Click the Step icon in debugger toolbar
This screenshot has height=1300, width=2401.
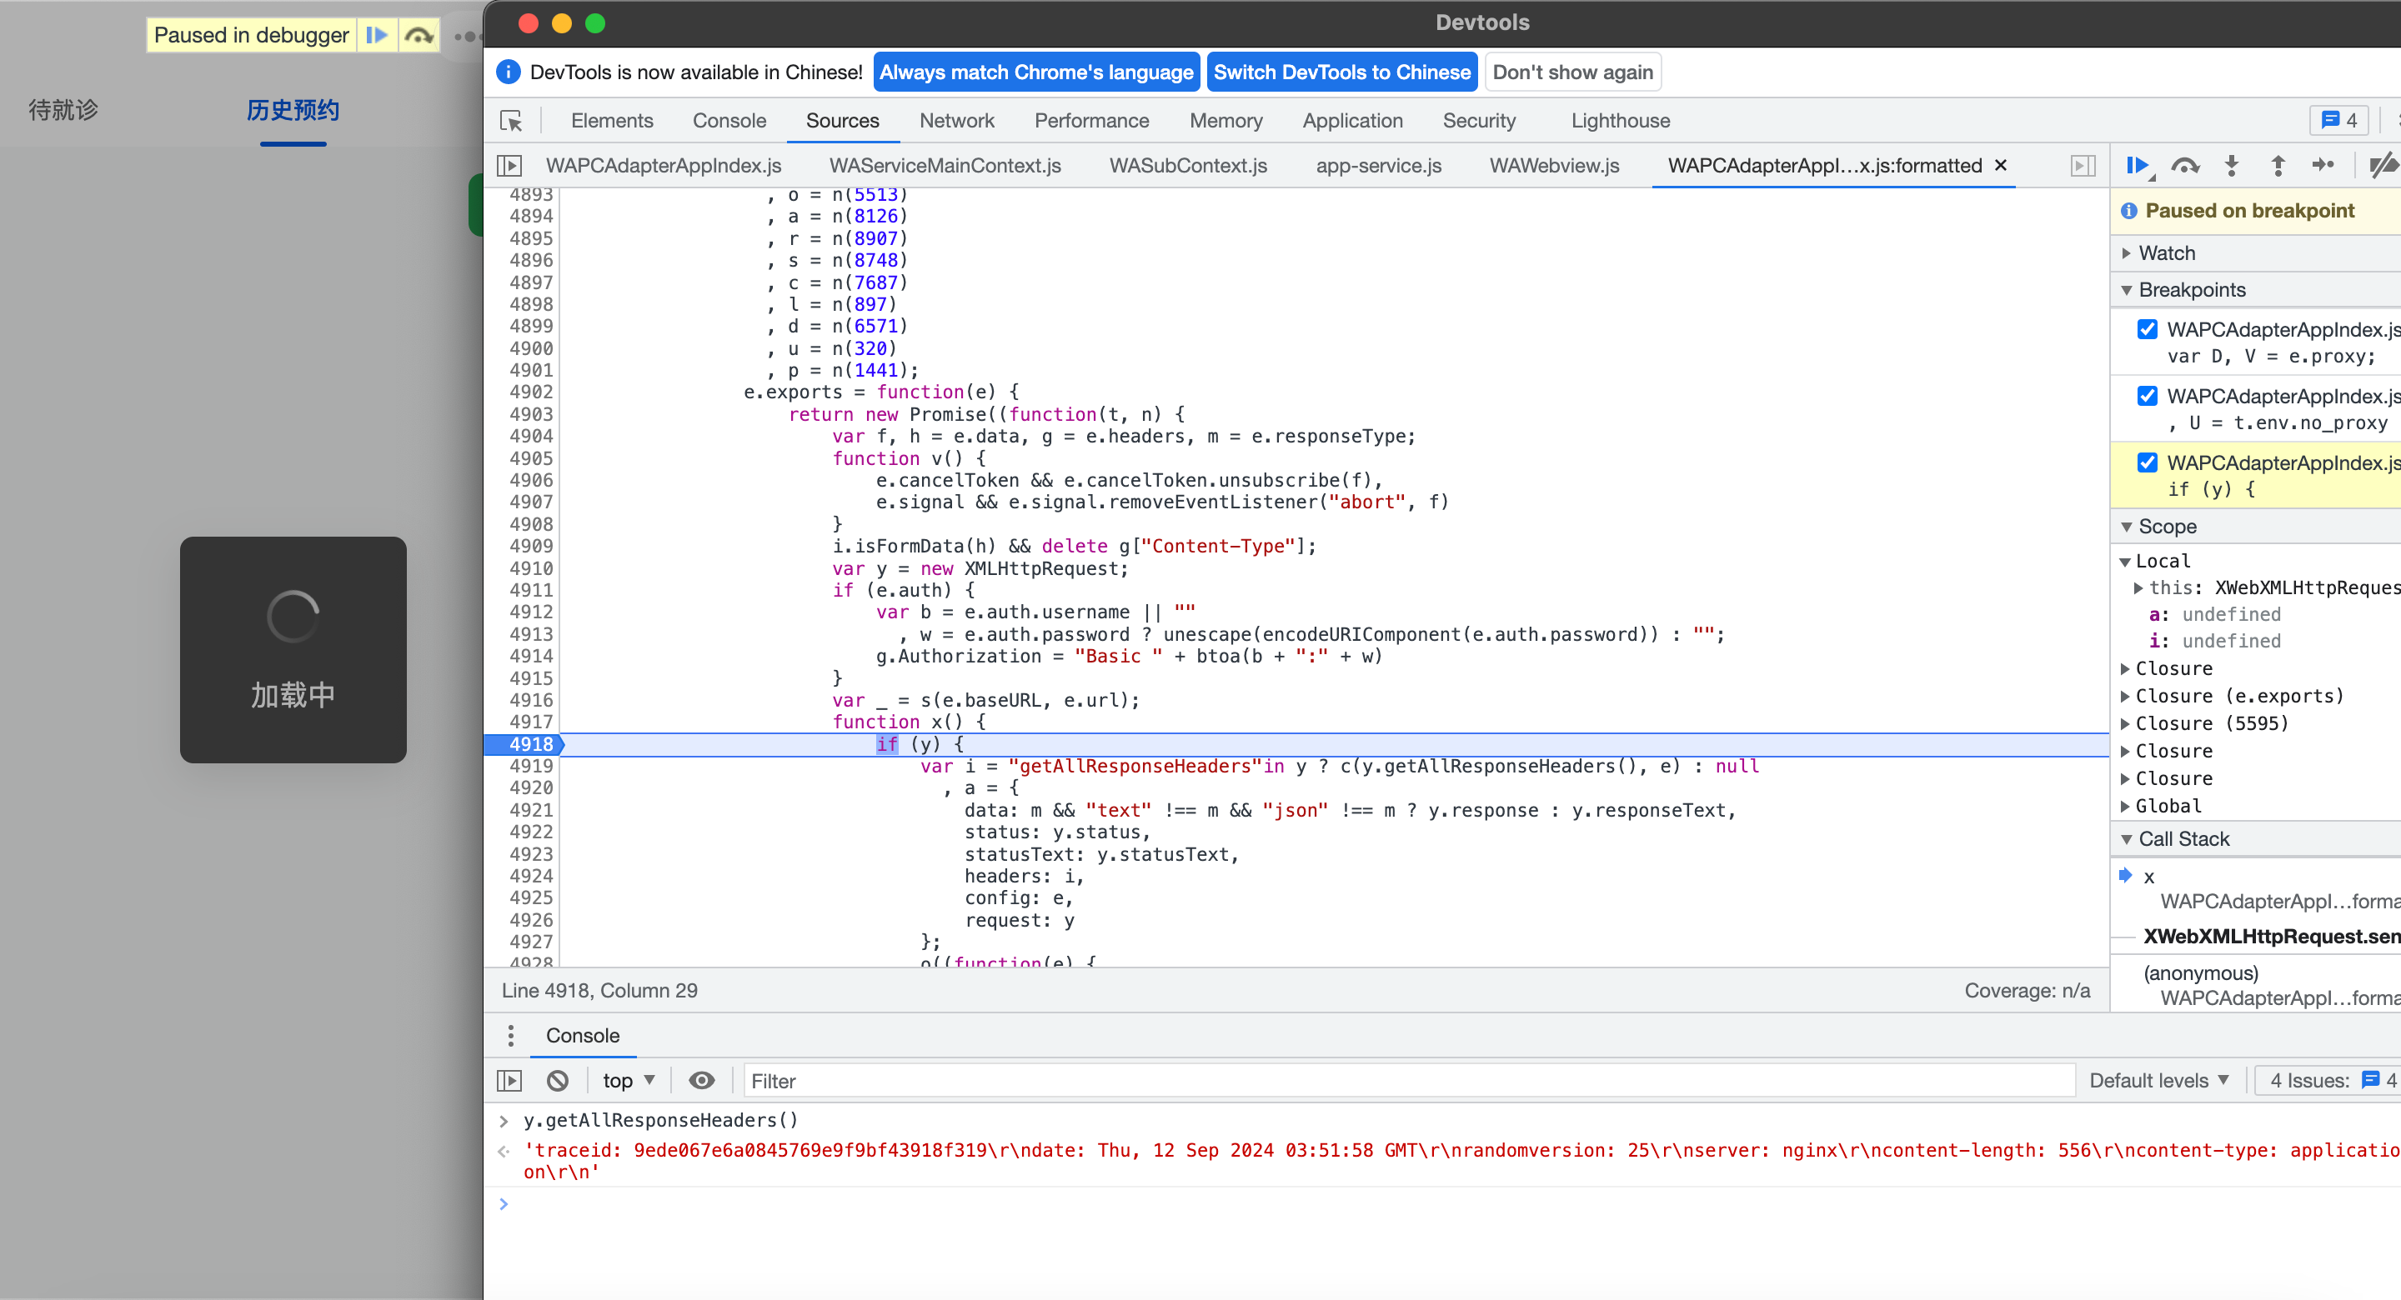click(x=2323, y=166)
